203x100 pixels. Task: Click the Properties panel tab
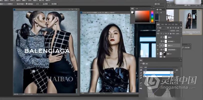141,60
